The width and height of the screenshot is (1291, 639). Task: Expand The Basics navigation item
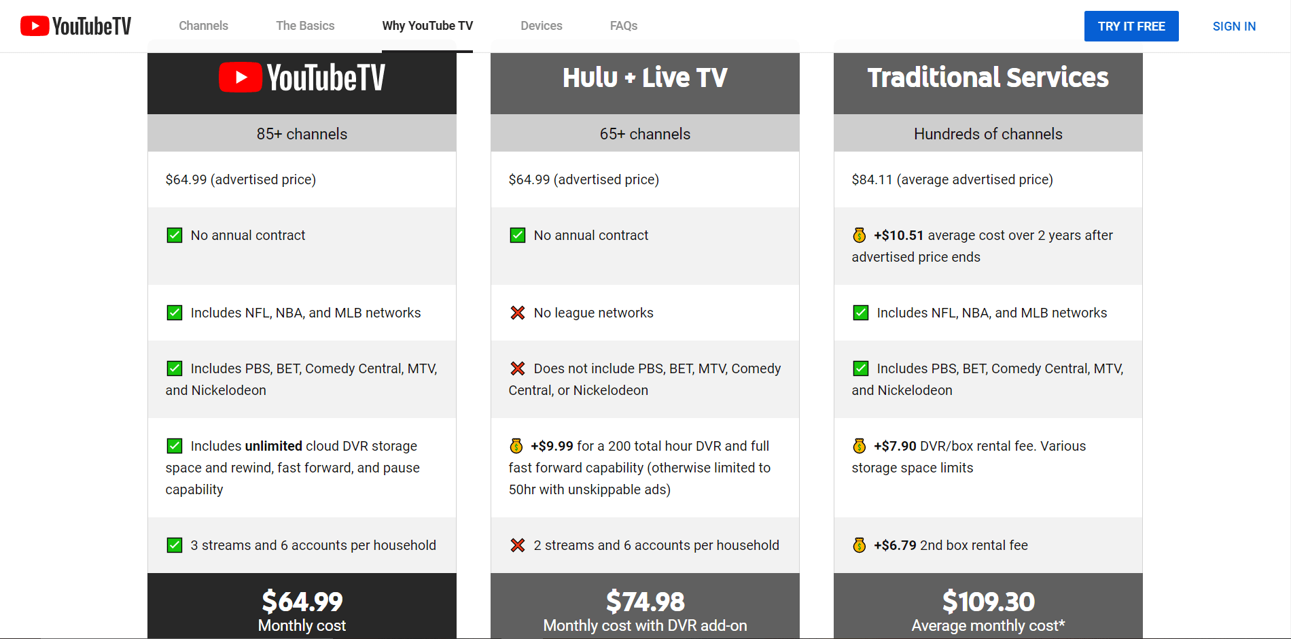[304, 25]
